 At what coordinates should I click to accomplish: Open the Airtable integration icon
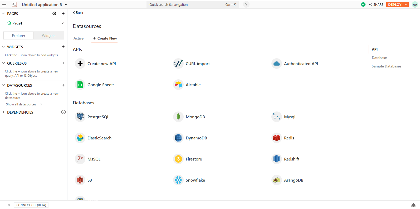[178, 85]
